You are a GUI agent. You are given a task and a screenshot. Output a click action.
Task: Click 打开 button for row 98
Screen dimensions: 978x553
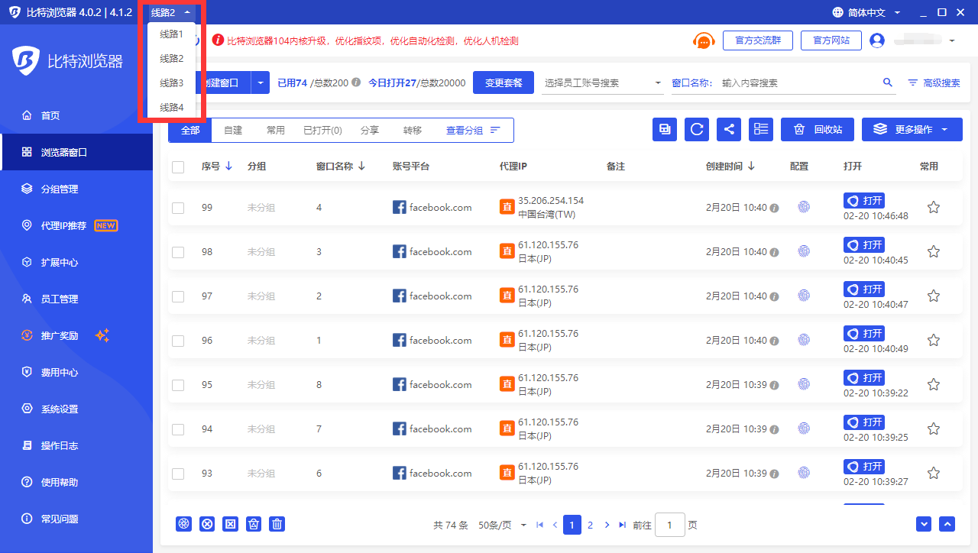[864, 244]
